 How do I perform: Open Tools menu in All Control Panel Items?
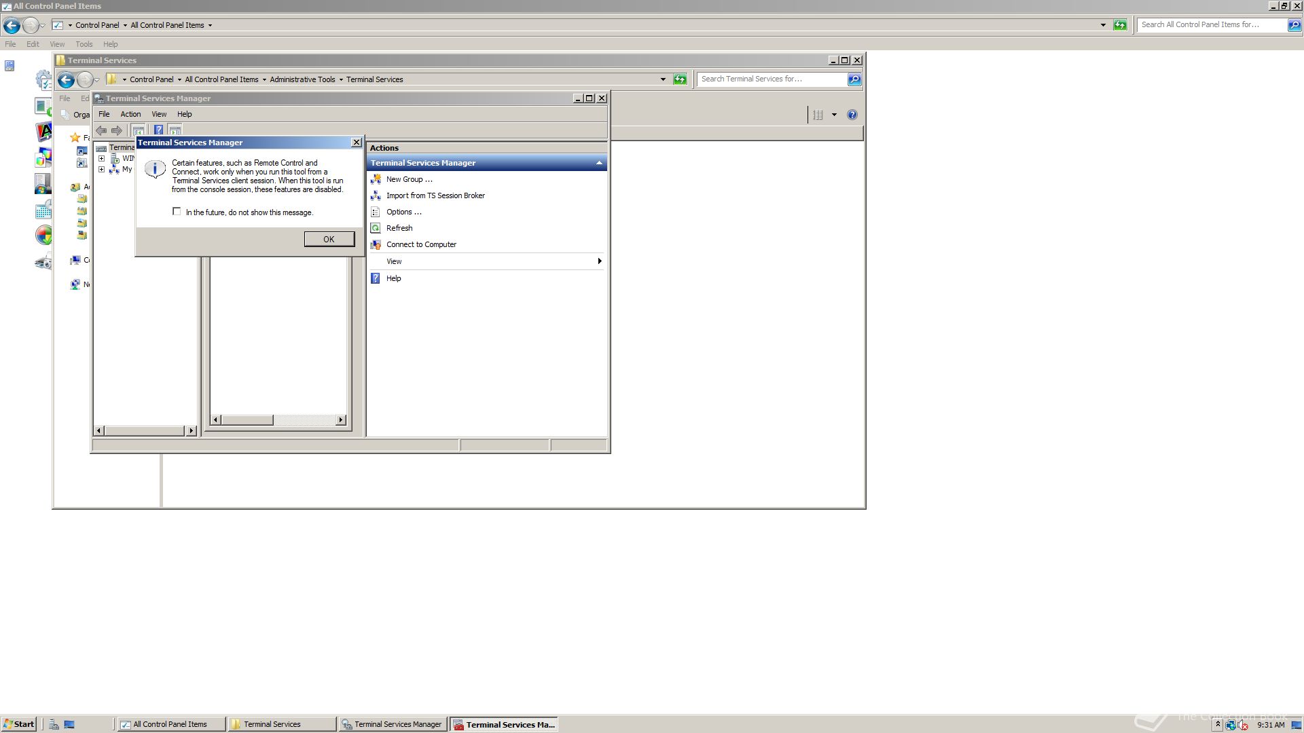(84, 44)
